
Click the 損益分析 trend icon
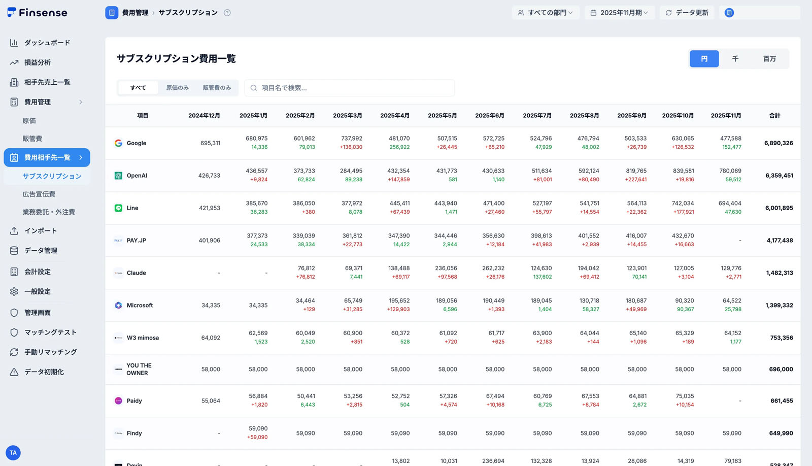point(14,62)
